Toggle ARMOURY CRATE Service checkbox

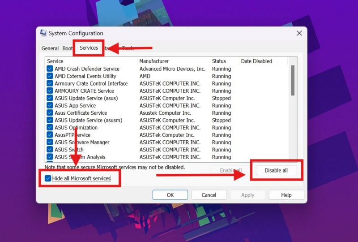(x=50, y=91)
